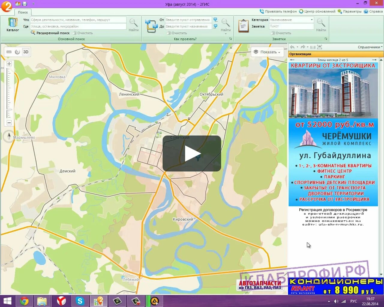Click Найти magnifier in Заметки group
The width and height of the screenshot is (384, 307).
321,25
